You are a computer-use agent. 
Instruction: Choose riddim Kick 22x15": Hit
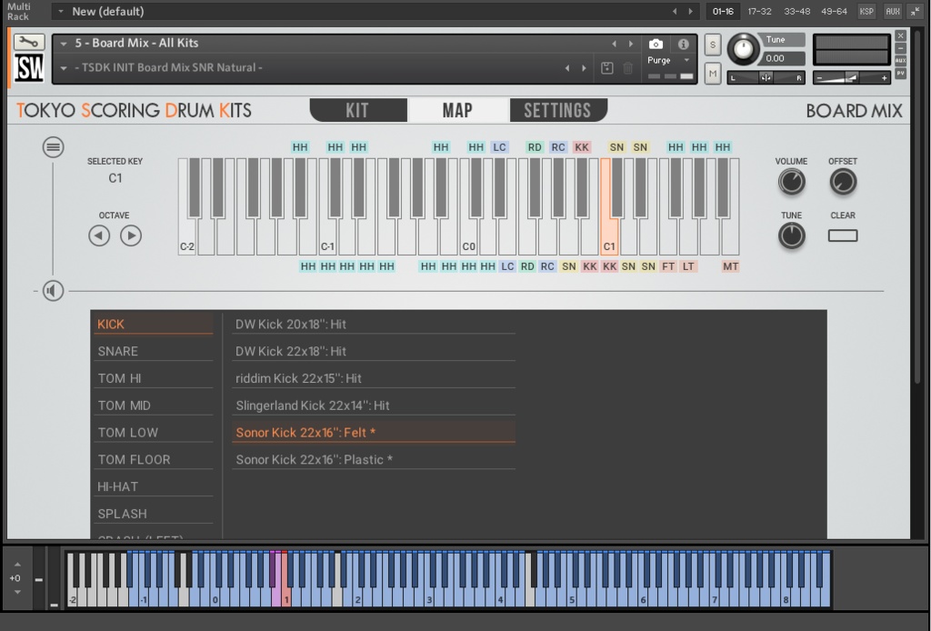(x=374, y=378)
